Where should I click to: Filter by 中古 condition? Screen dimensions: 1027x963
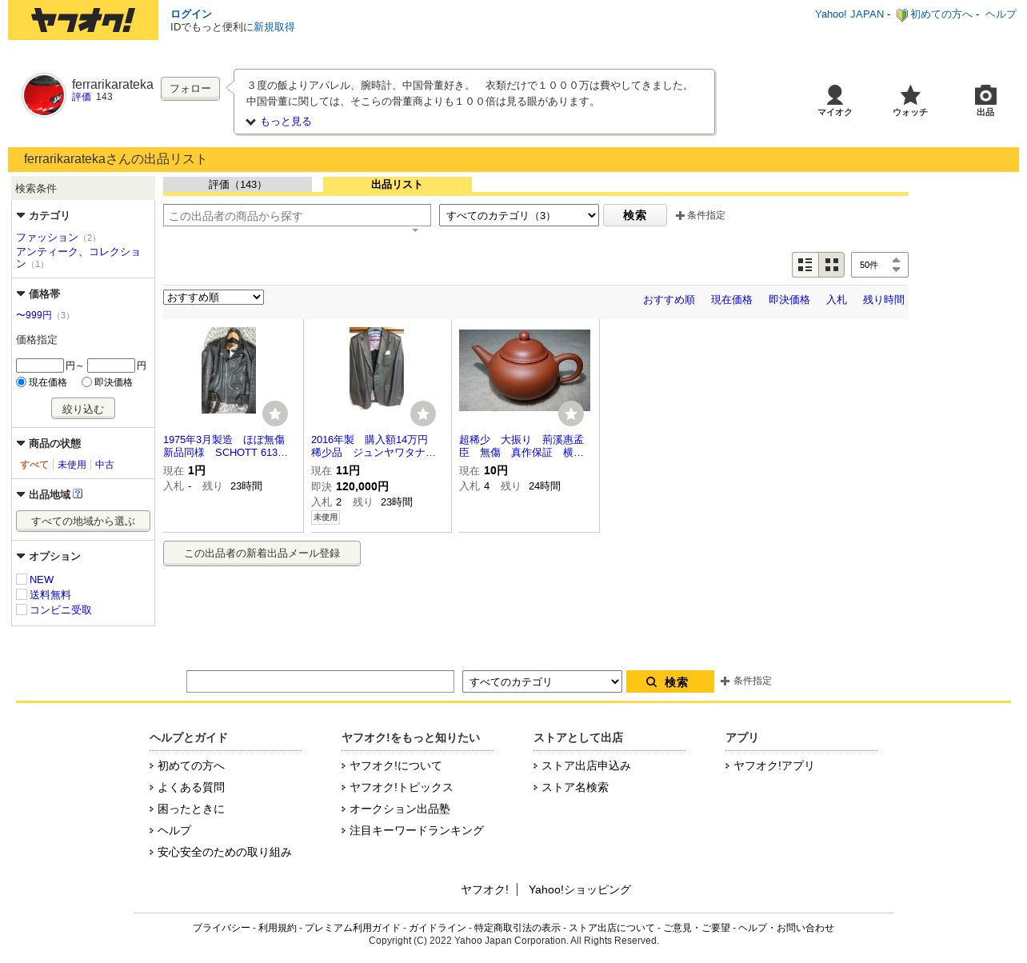pos(105,465)
